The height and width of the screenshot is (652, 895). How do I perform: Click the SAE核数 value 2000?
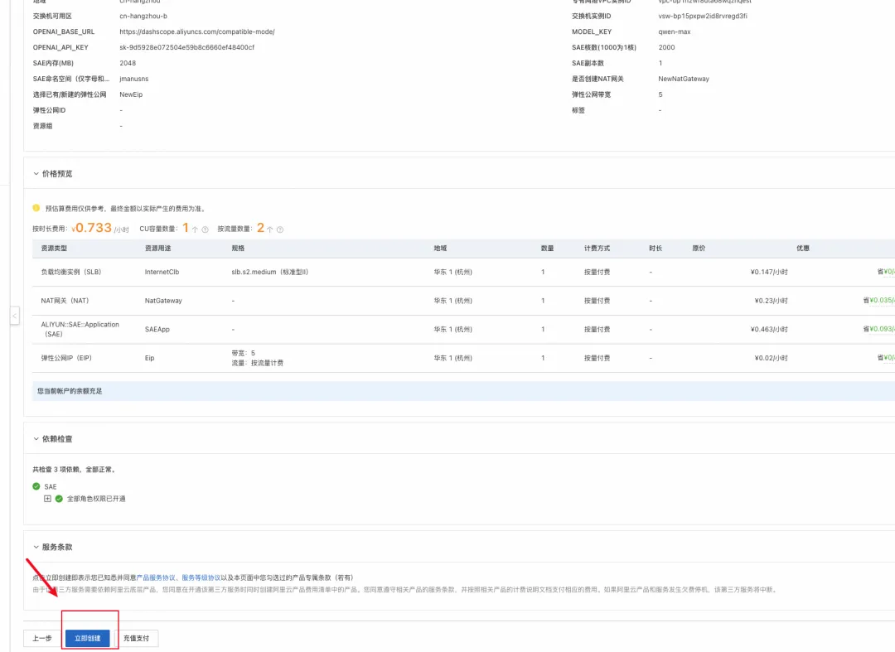tap(666, 47)
